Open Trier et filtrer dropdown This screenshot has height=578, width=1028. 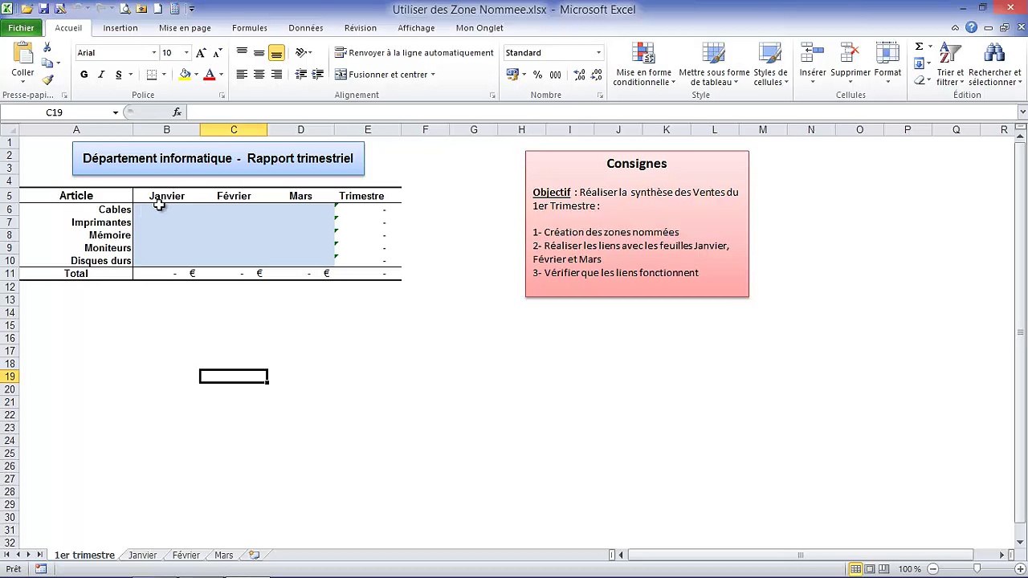950,64
